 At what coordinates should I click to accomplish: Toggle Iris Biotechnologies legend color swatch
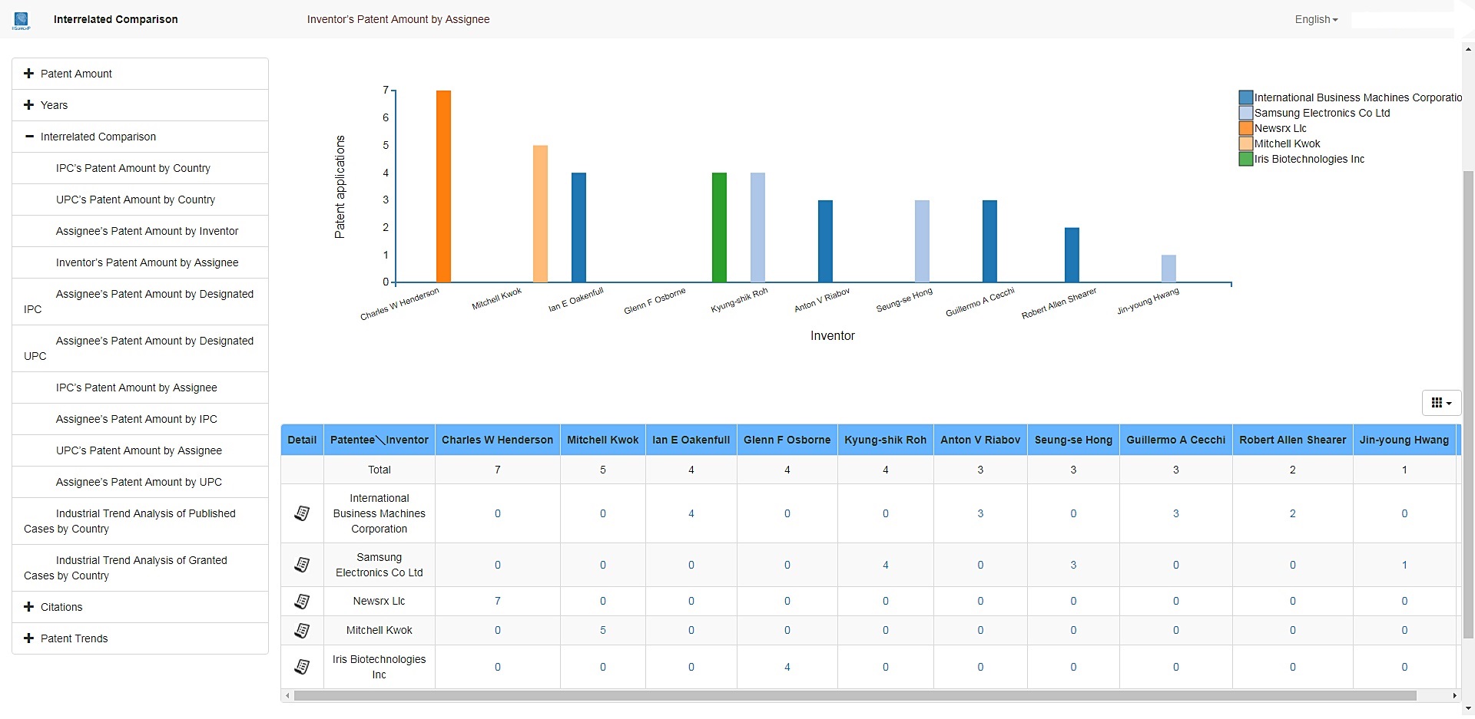coord(1246,159)
